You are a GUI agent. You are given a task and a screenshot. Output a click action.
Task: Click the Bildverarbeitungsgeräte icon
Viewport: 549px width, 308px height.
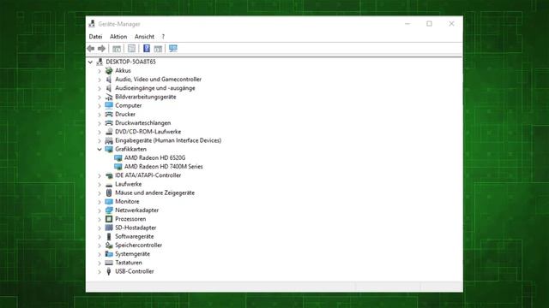pos(109,97)
